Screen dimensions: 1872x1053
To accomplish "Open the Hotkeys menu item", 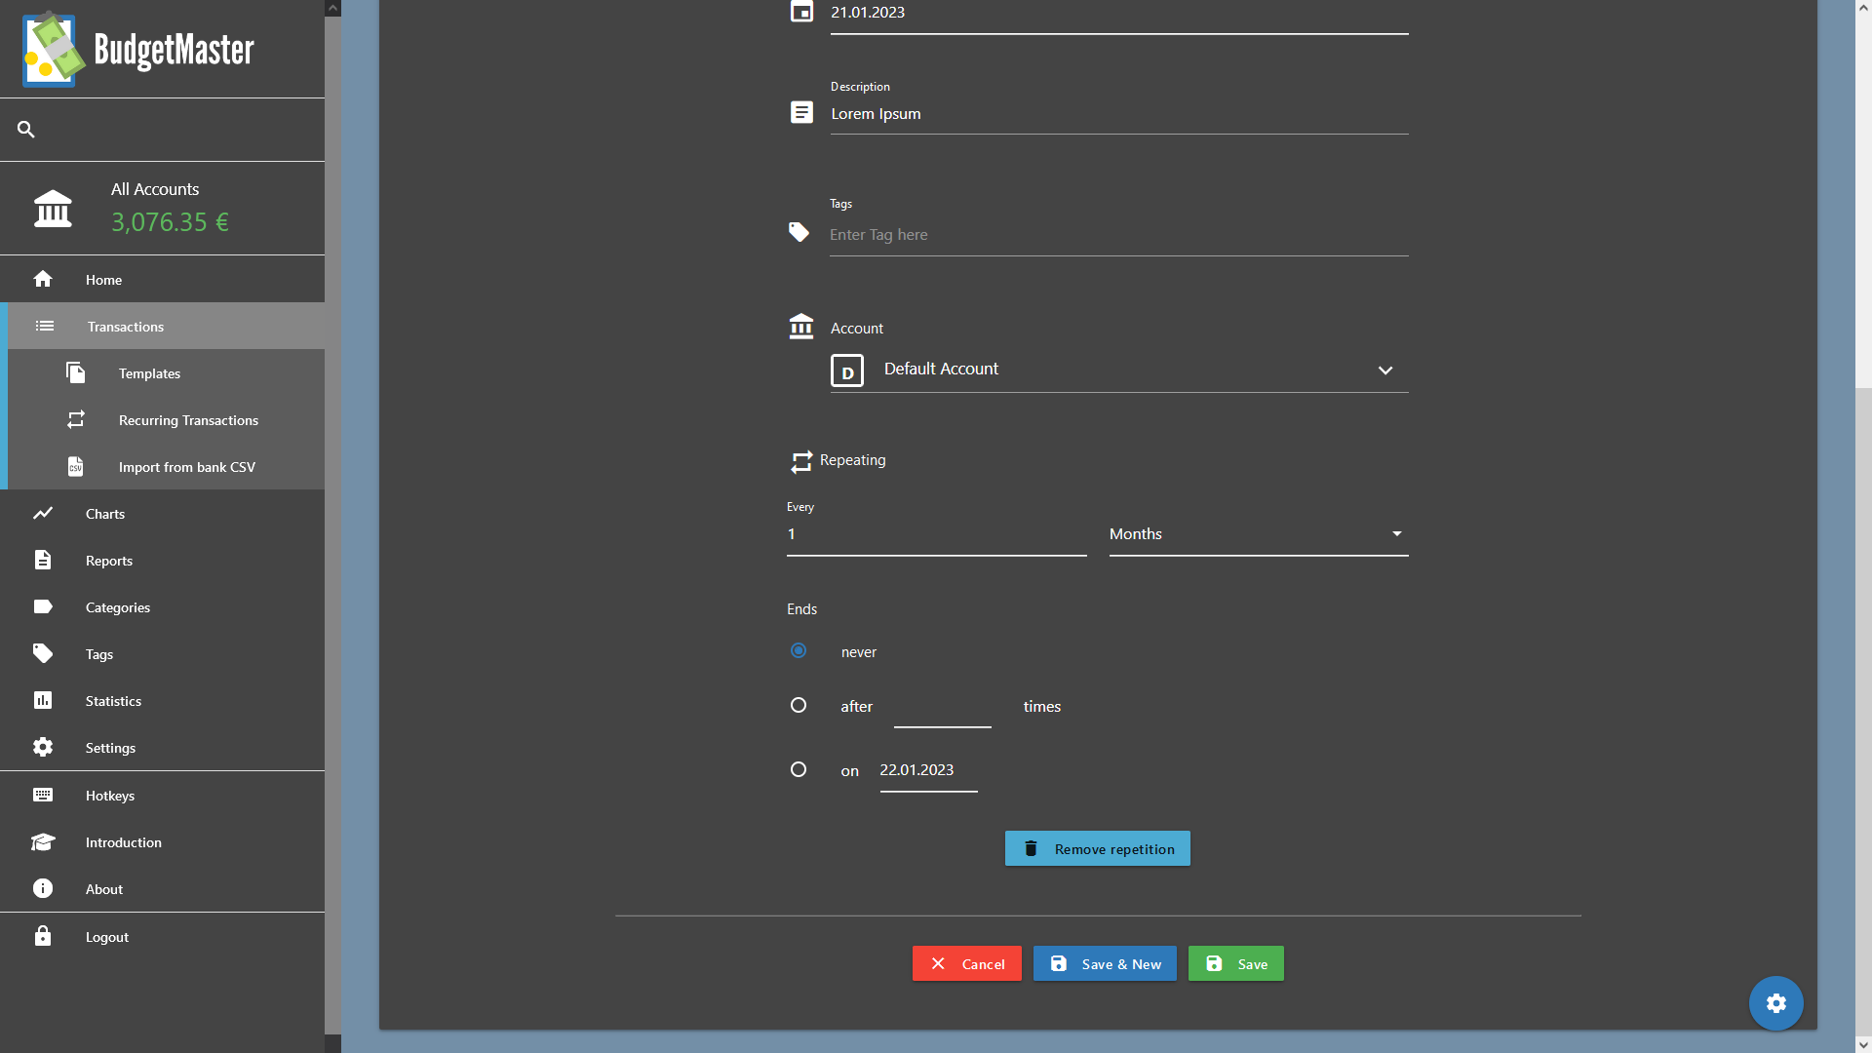I will 162,795.
